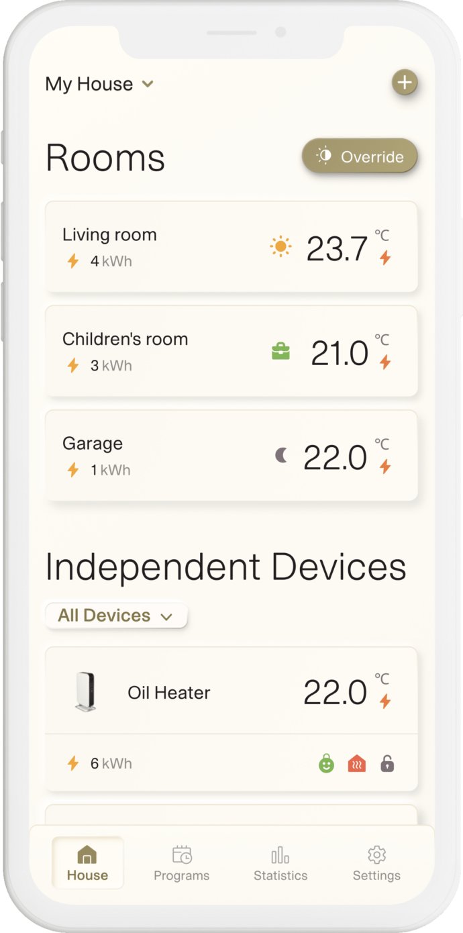Click the chevron next to My House
This screenshot has height=933, width=463.
pos(148,85)
